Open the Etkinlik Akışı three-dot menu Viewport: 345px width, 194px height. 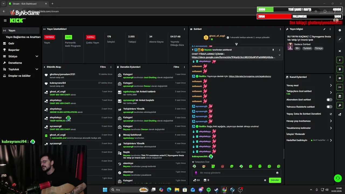[111, 67]
